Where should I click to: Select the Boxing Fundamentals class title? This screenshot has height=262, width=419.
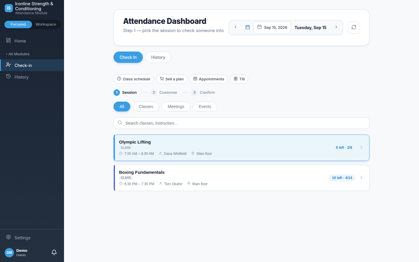click(x=142, y=172)
